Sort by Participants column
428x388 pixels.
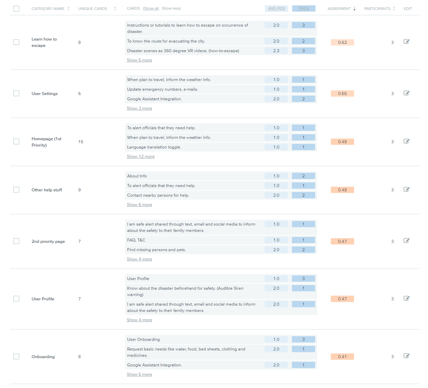380,9
